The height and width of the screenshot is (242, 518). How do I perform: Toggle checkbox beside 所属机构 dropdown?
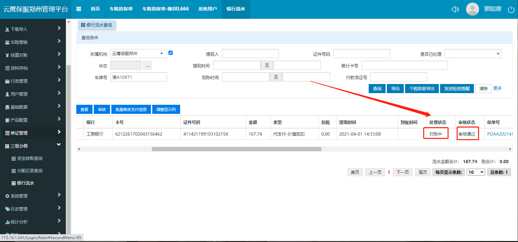[x=170, y=53]
